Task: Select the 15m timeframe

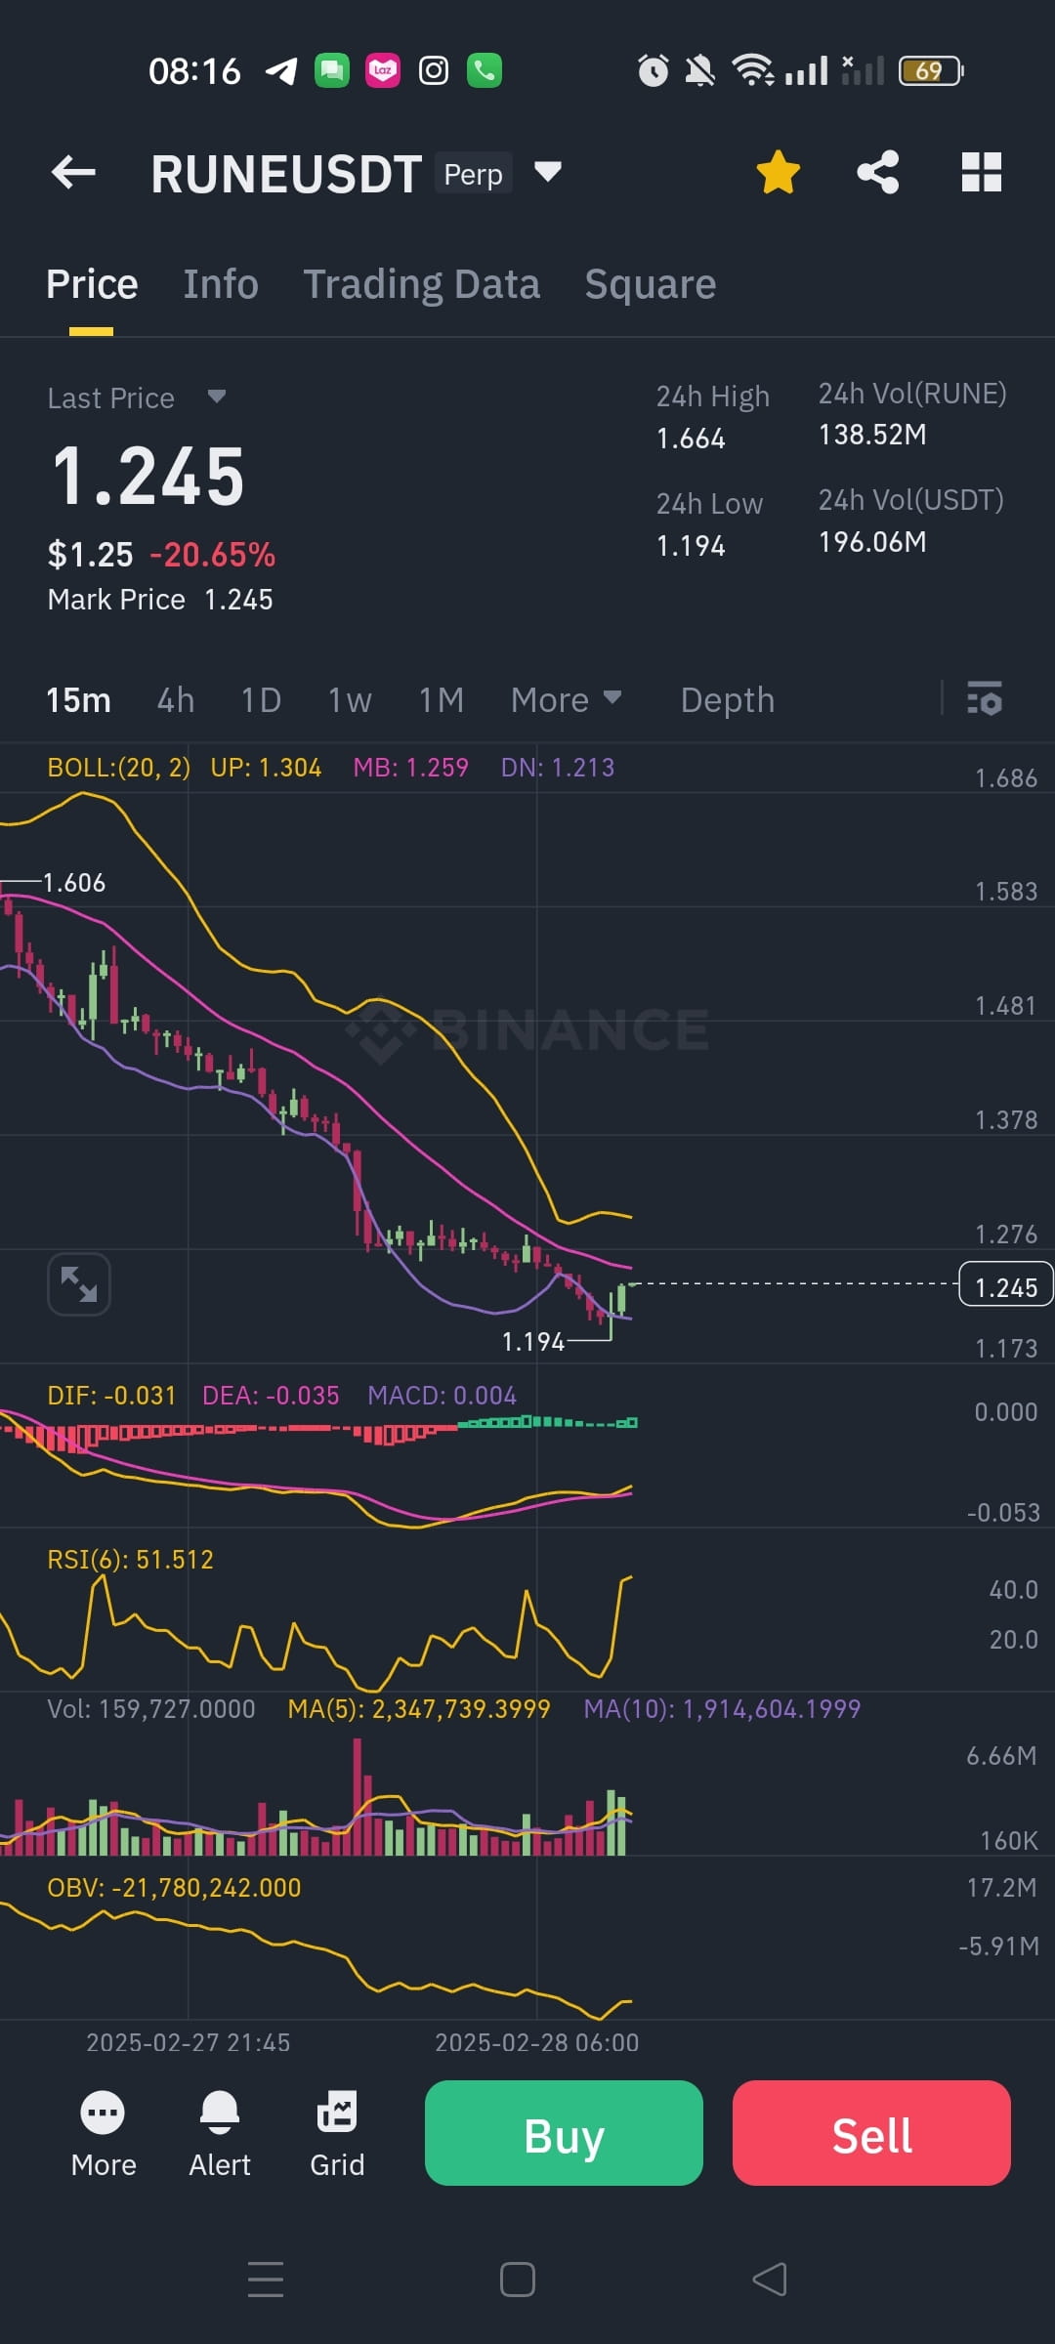Action: pyautogui.click(x=78, y=700)
